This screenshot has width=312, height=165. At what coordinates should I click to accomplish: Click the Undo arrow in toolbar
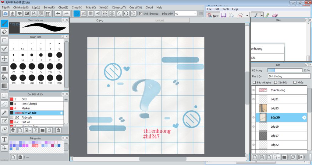pos(58,13)
